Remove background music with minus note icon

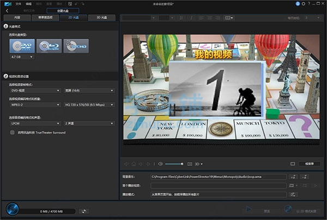tap(305, 177)
